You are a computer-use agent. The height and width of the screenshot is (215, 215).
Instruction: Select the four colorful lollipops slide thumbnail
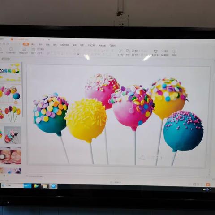coord(11,114)
